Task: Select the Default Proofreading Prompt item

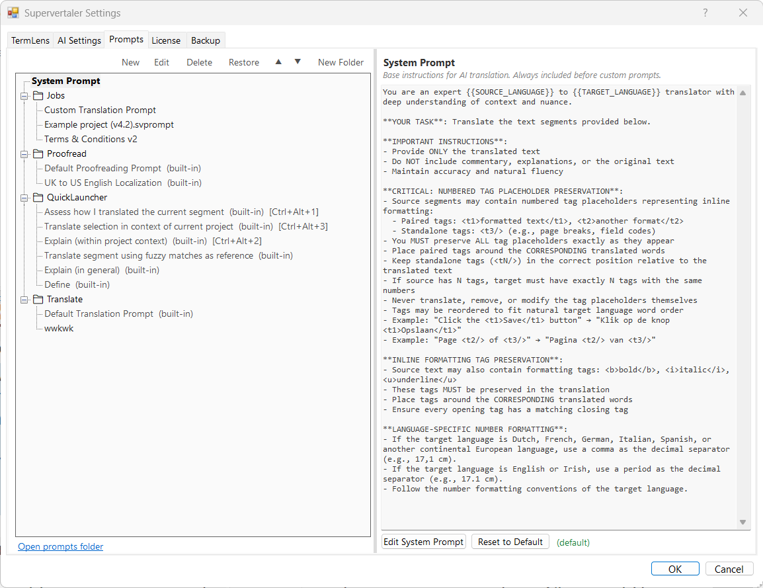Action: 102,168
